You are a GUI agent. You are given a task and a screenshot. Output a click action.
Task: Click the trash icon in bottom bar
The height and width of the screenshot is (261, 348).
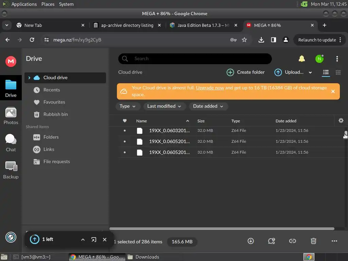click(313, 241)
